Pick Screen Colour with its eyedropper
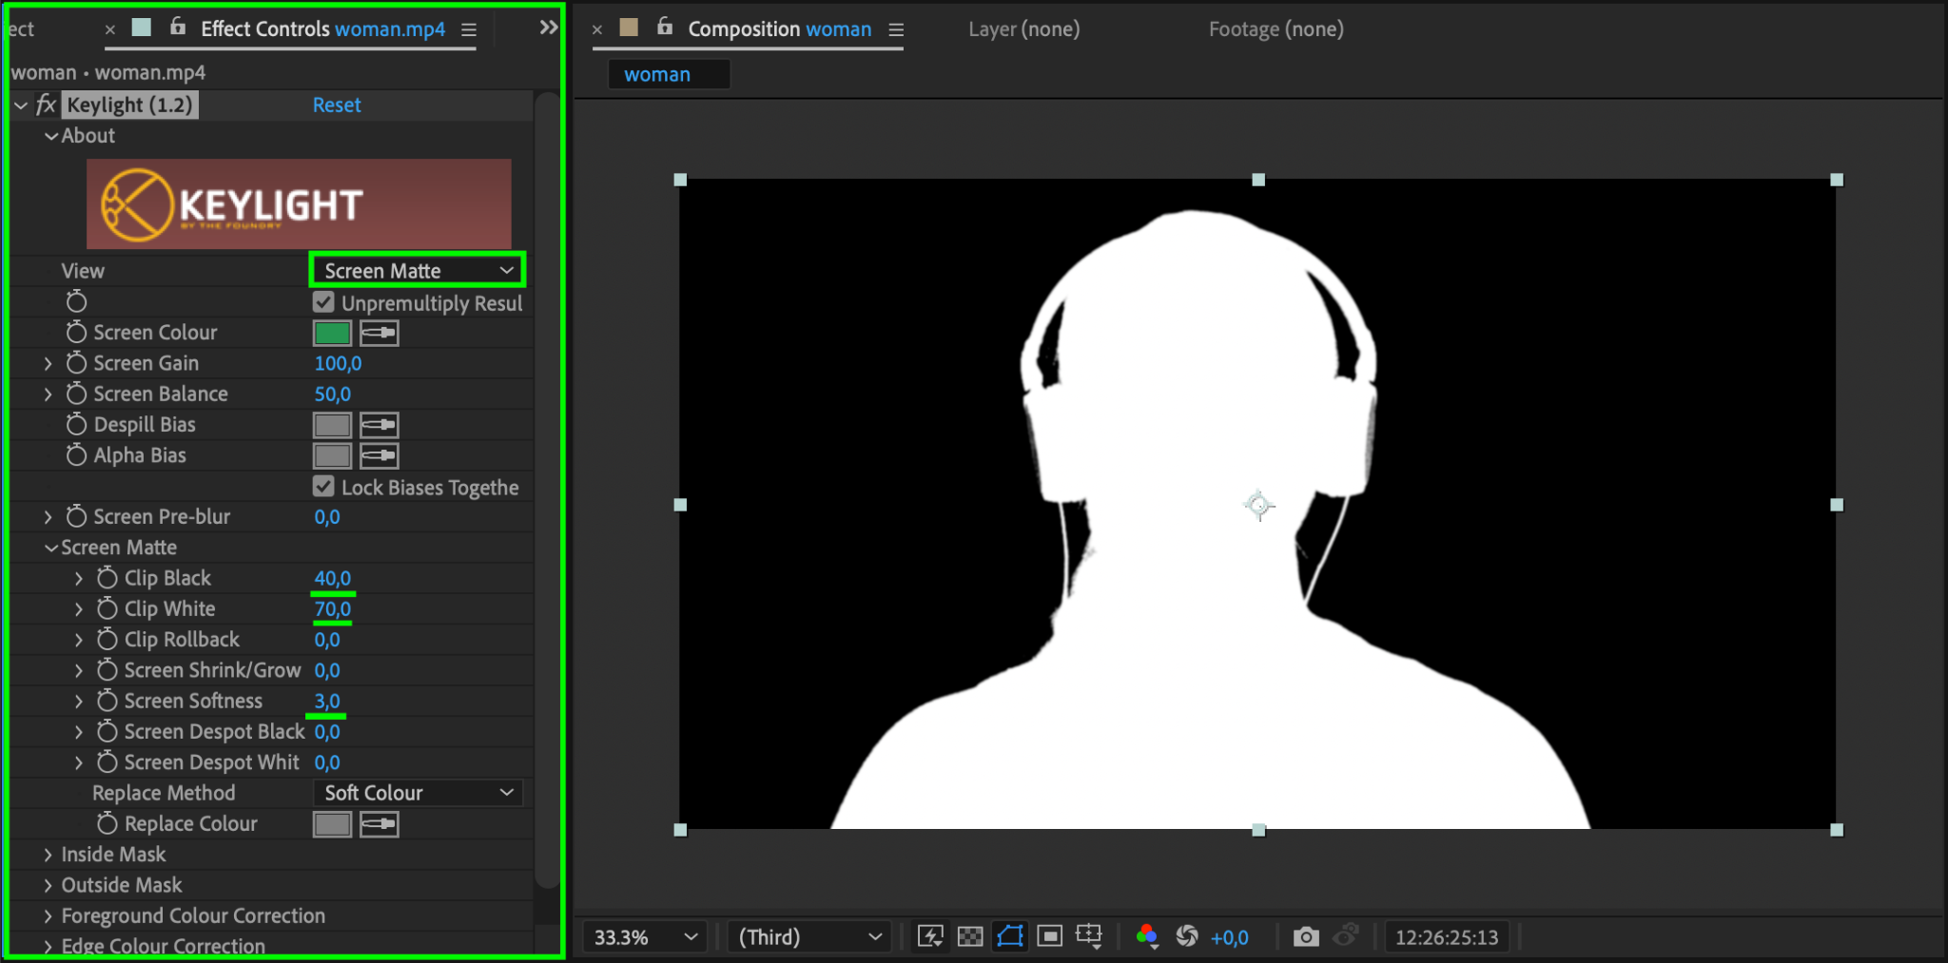 (x=379, y=333)
